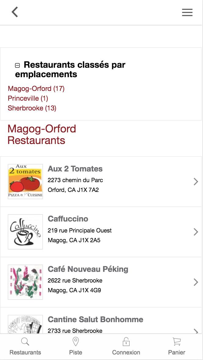Click the Magog-Orford Restaurants heading
This screenshot has height=360, width=203.
click(42, 135)
